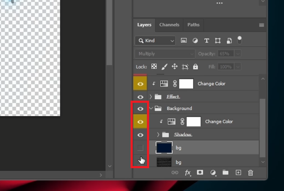Image resolution: width=284 pixels, height=191 pixels.
Task: Click Layers panel scroll down arrow
Action: coord(263,162)
